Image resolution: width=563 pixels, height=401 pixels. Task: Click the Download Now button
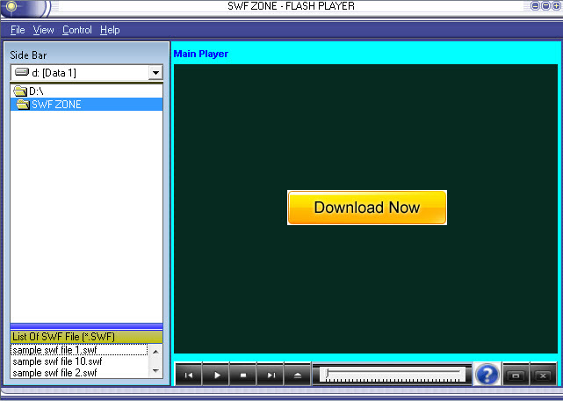point(367,208)
